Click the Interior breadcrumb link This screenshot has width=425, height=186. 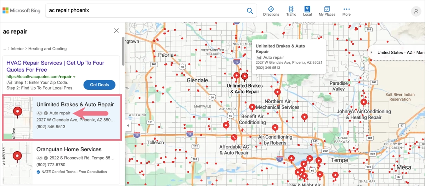(x=17, y=49)
